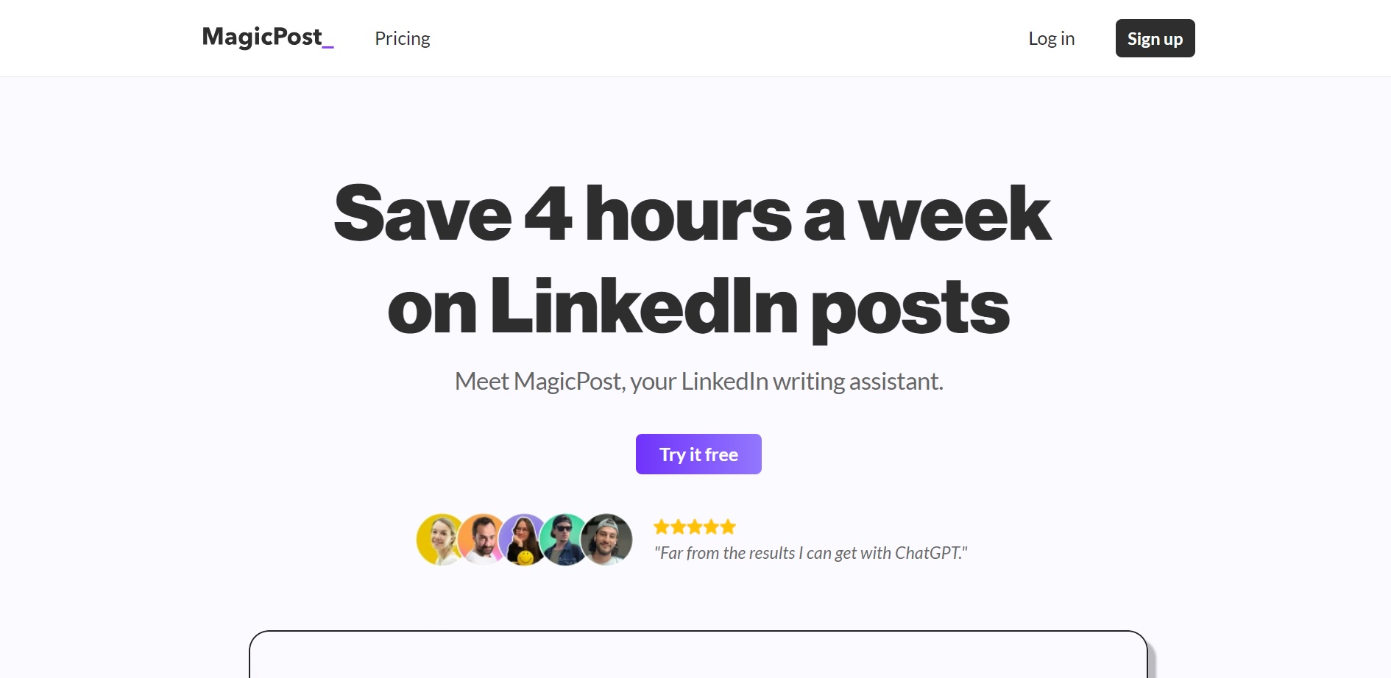The height and width of the screenshot is (678, 1391).
Task: Start with the Try it free button
Action: 698,454
